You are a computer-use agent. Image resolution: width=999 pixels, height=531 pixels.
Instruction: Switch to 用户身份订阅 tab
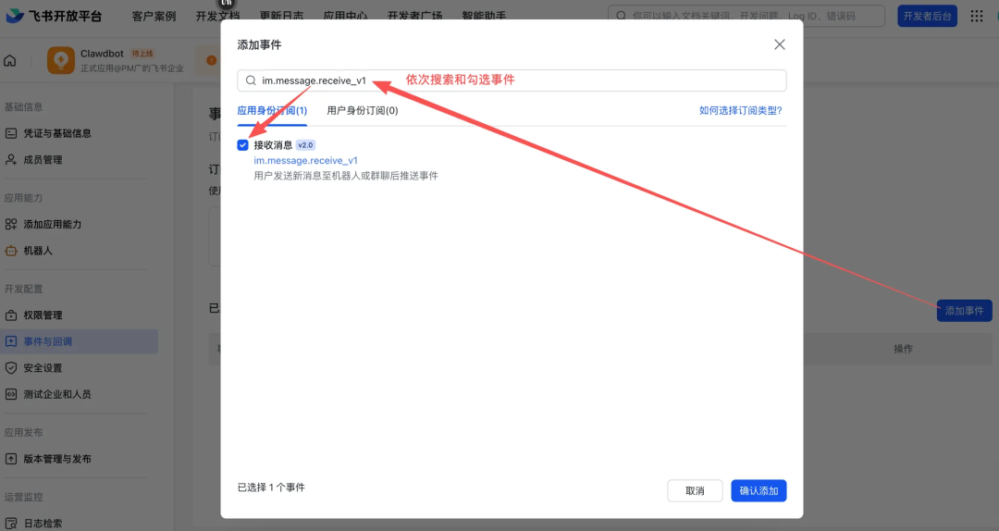click(x=362, y=110)
